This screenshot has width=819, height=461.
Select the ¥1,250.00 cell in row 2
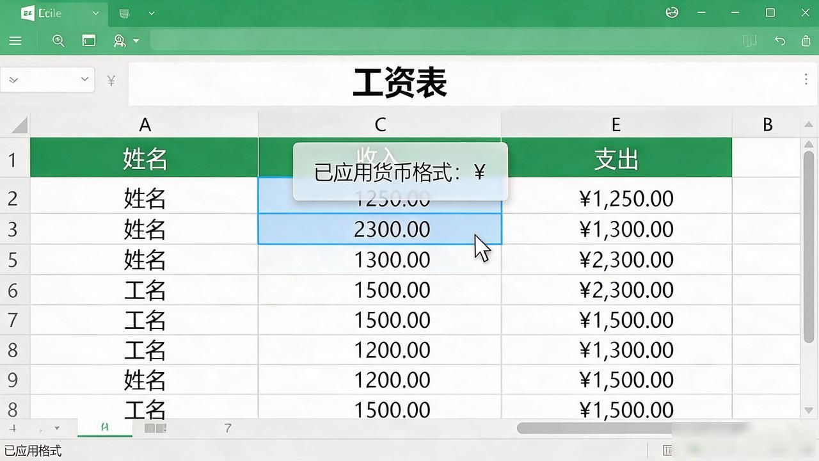[616, 198]
